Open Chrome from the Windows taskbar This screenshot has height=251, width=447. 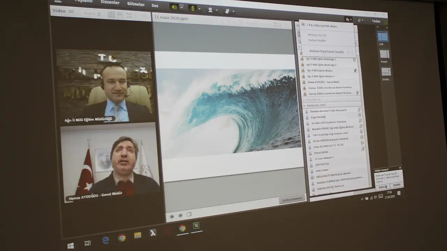122,238
